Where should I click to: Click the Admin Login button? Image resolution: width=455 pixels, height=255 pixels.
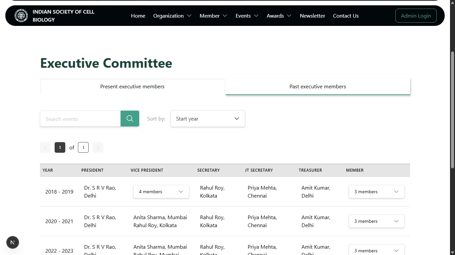pyautogui.click(x=416, y=16)
